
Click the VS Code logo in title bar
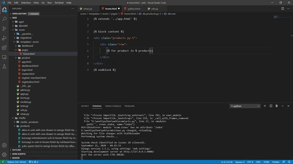tap(3, 3)
